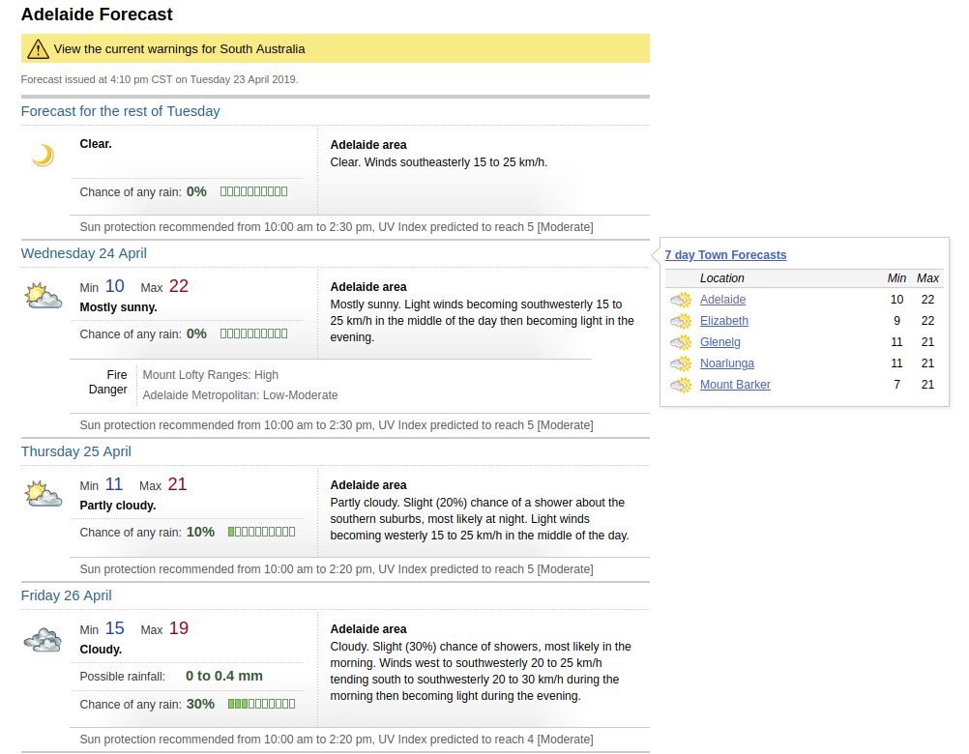Screen dimensions: 969x754
Task: Click Thursday's sun protection 2:20 pm line
Action: [x=337, y=568]
